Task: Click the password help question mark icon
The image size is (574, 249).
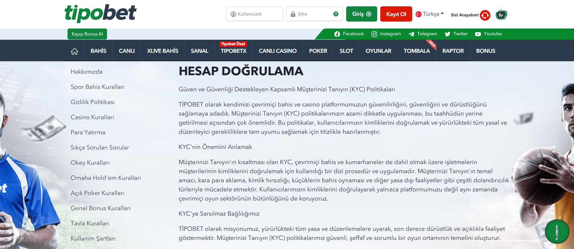Action: (336, 14)
